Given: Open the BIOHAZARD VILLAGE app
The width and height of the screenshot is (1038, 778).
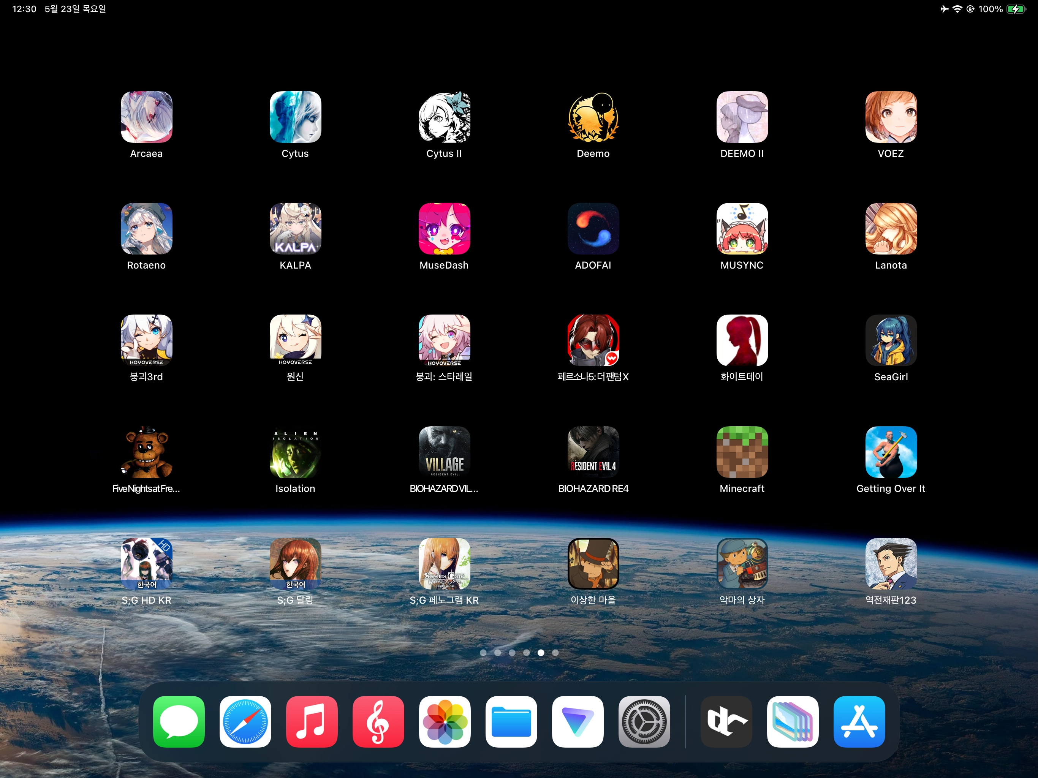Looking at the screenshot, I should (444, 452).
